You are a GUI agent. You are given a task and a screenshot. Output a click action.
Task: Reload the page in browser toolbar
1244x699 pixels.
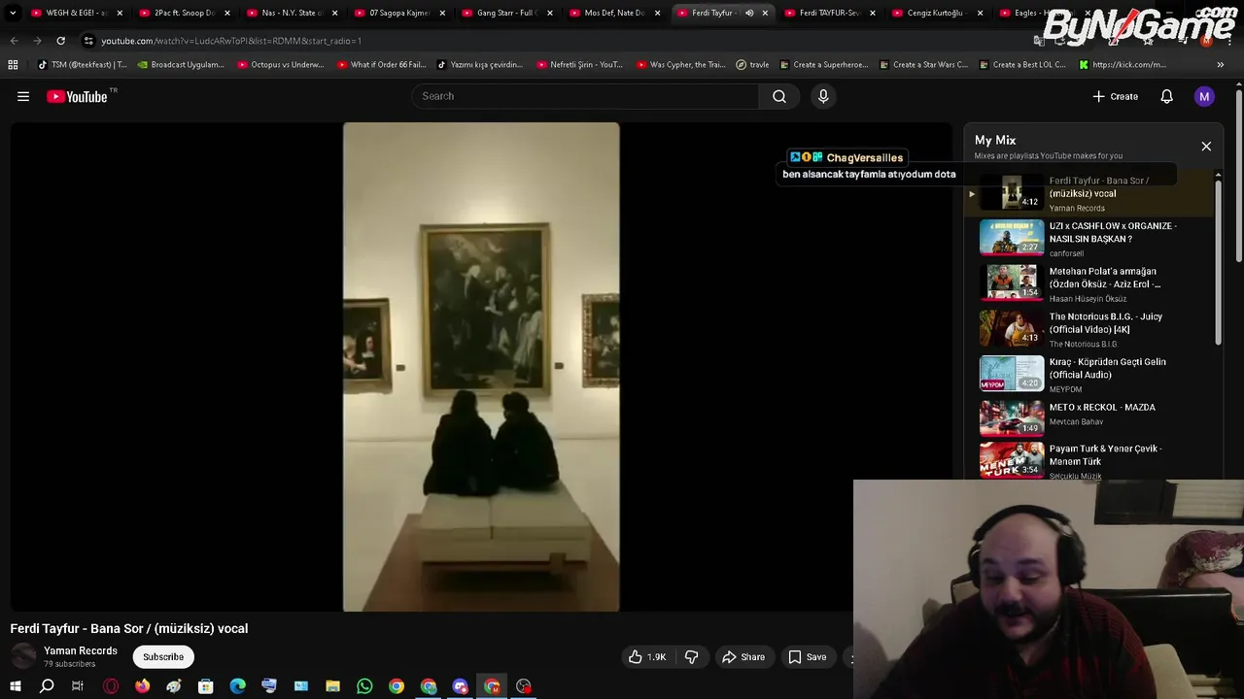(60, 41)
